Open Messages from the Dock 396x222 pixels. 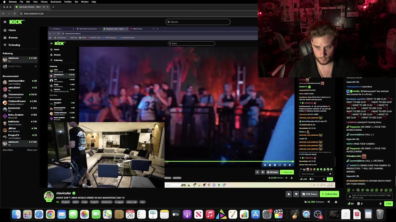73,214
